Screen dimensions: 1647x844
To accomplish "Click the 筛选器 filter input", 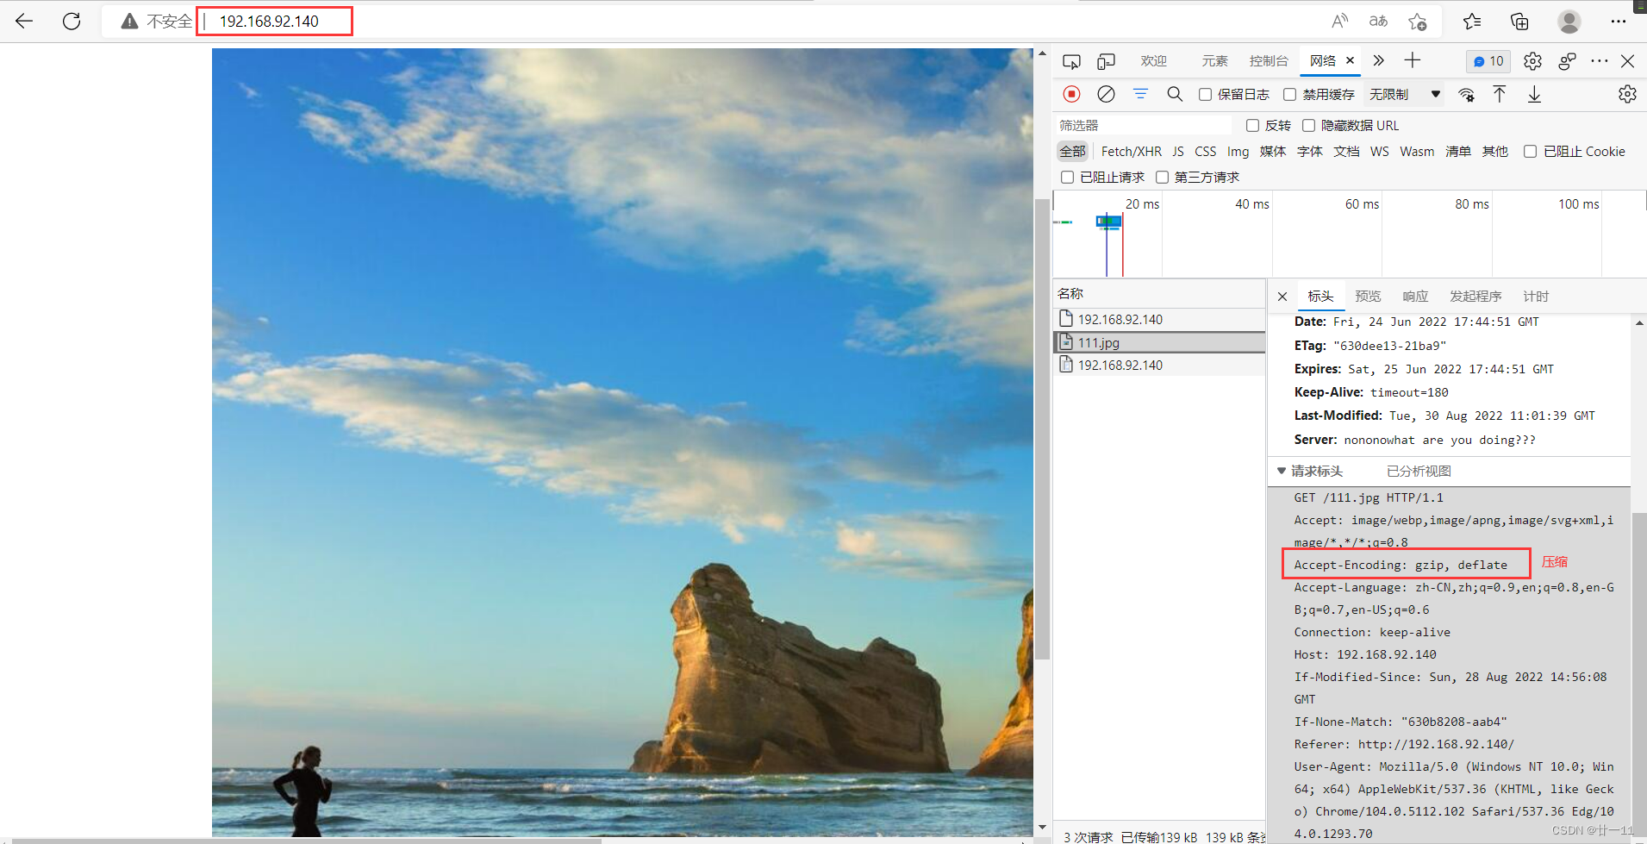I will [x=1144, y=126].
